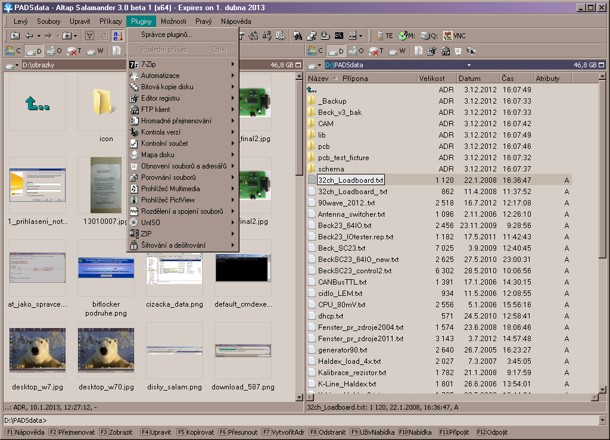Open the find files binoculars icon
Viewport: 610px width, 440px height.
297,36
